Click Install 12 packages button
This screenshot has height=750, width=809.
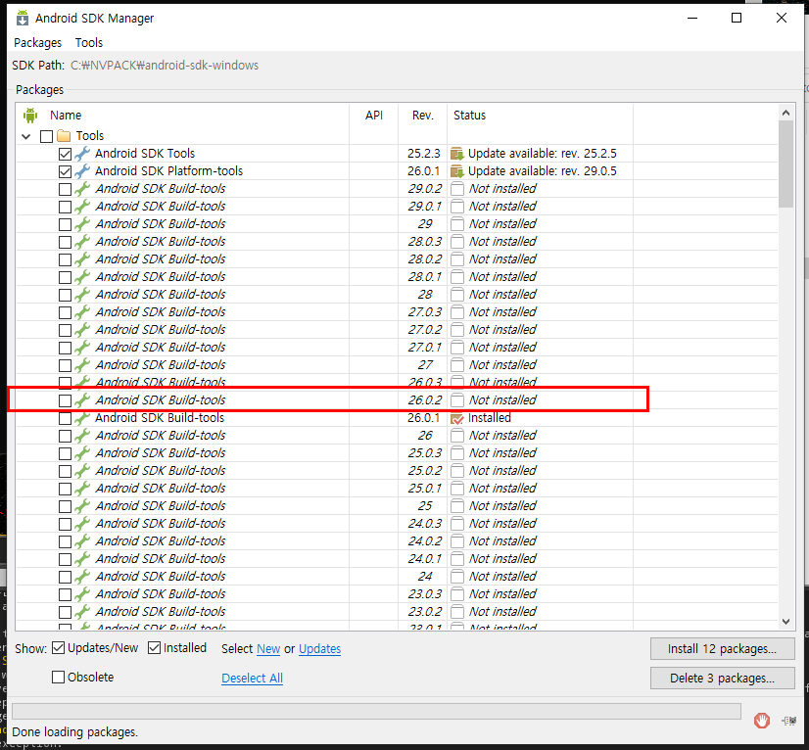click(723, 649)
